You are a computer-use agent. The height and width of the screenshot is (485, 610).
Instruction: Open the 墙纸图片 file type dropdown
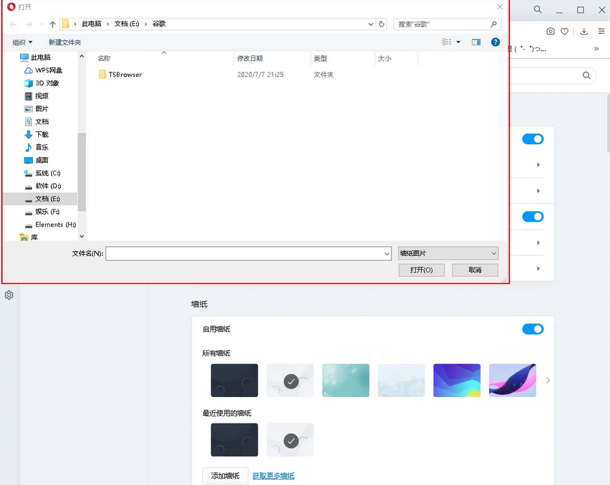click(x=448, y=253)
